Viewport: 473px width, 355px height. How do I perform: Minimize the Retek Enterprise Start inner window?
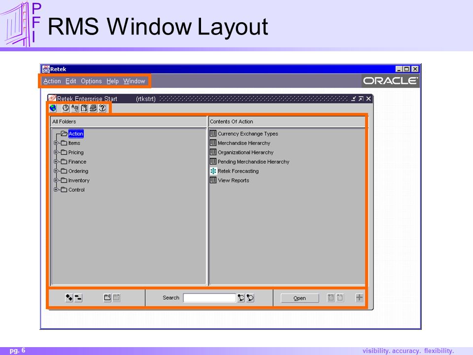pos(353,99)
